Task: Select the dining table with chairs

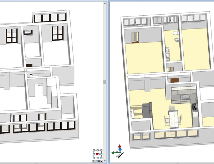Action: point(173,117)
